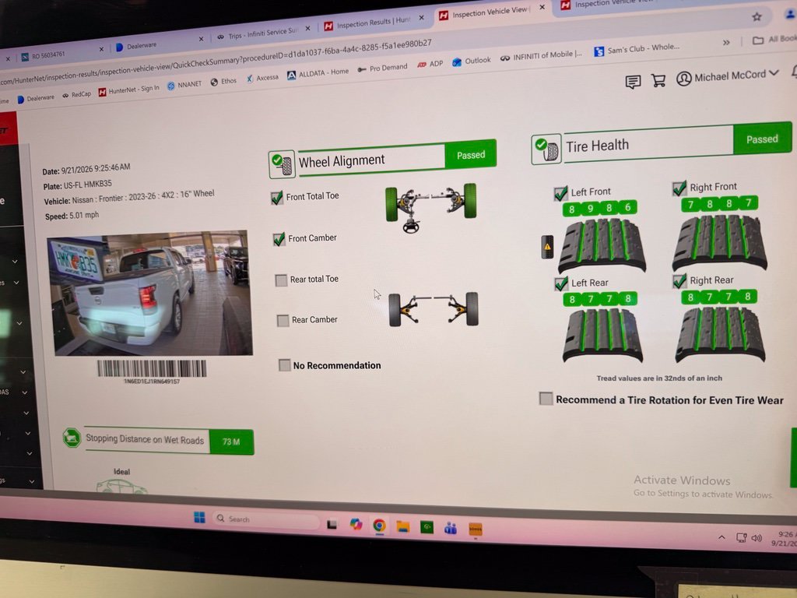Click the network display tray icon
797x598 pixels.
[x=741, y=537]
